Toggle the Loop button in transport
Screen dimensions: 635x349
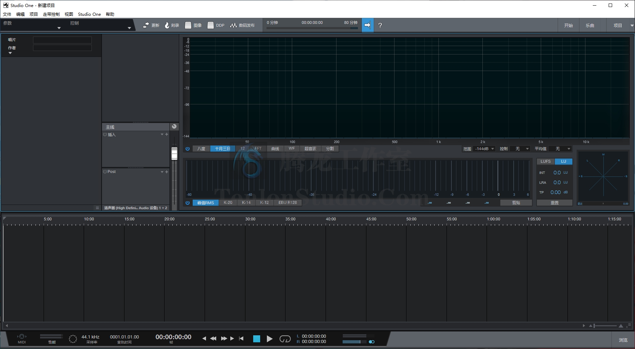pyautogui.click(x=285, y=339)
